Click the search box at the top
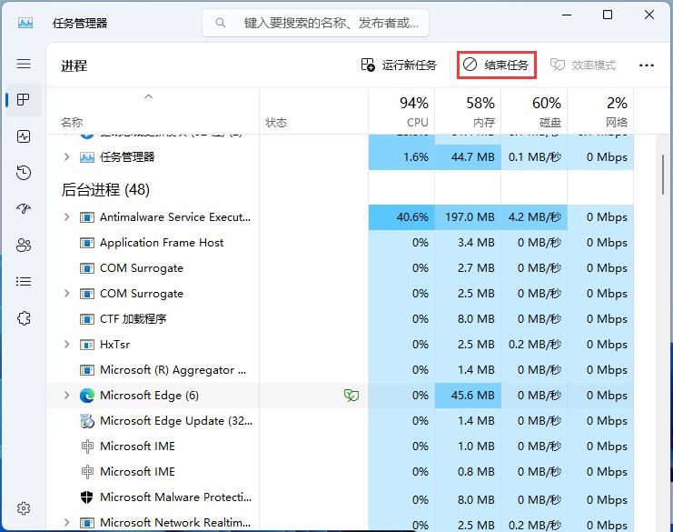The height and width of the screenshot is (532, 673). (318, 23)
